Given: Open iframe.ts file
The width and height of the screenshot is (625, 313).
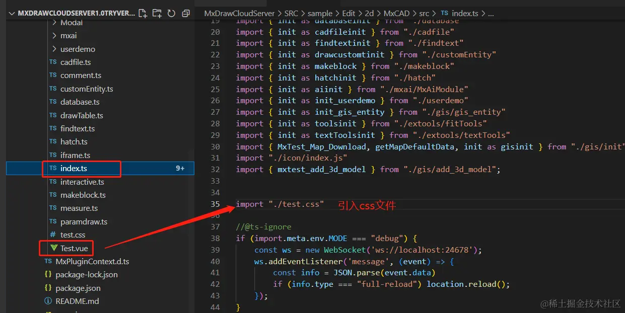Looking at the screenshot, I should 76,155.
